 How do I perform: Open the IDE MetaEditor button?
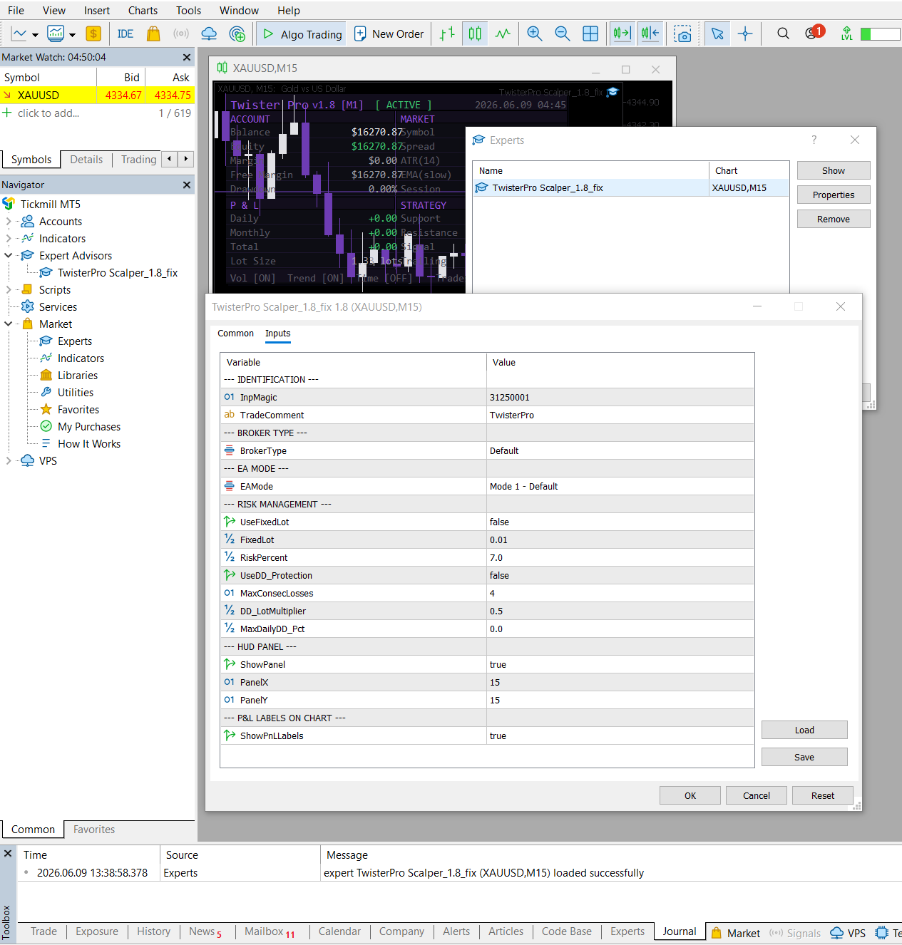[x=125, y=33]
